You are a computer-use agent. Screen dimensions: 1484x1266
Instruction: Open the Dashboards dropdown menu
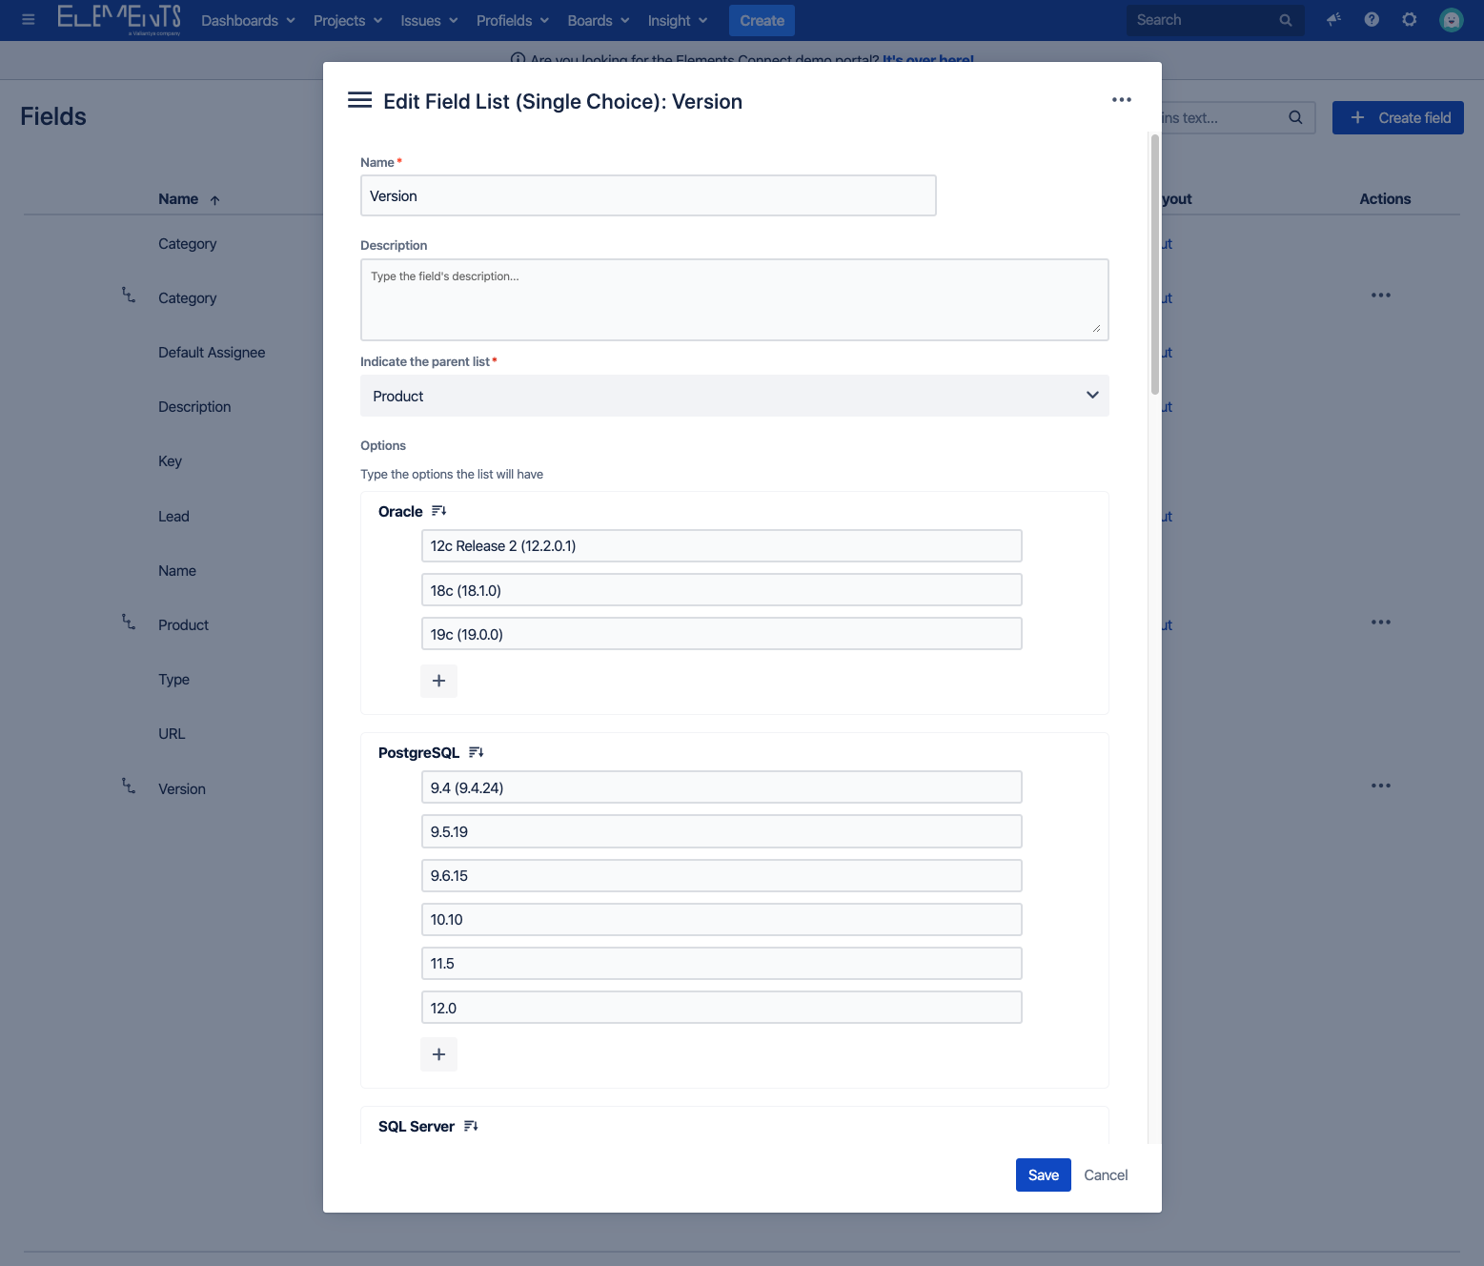(248, 20)
